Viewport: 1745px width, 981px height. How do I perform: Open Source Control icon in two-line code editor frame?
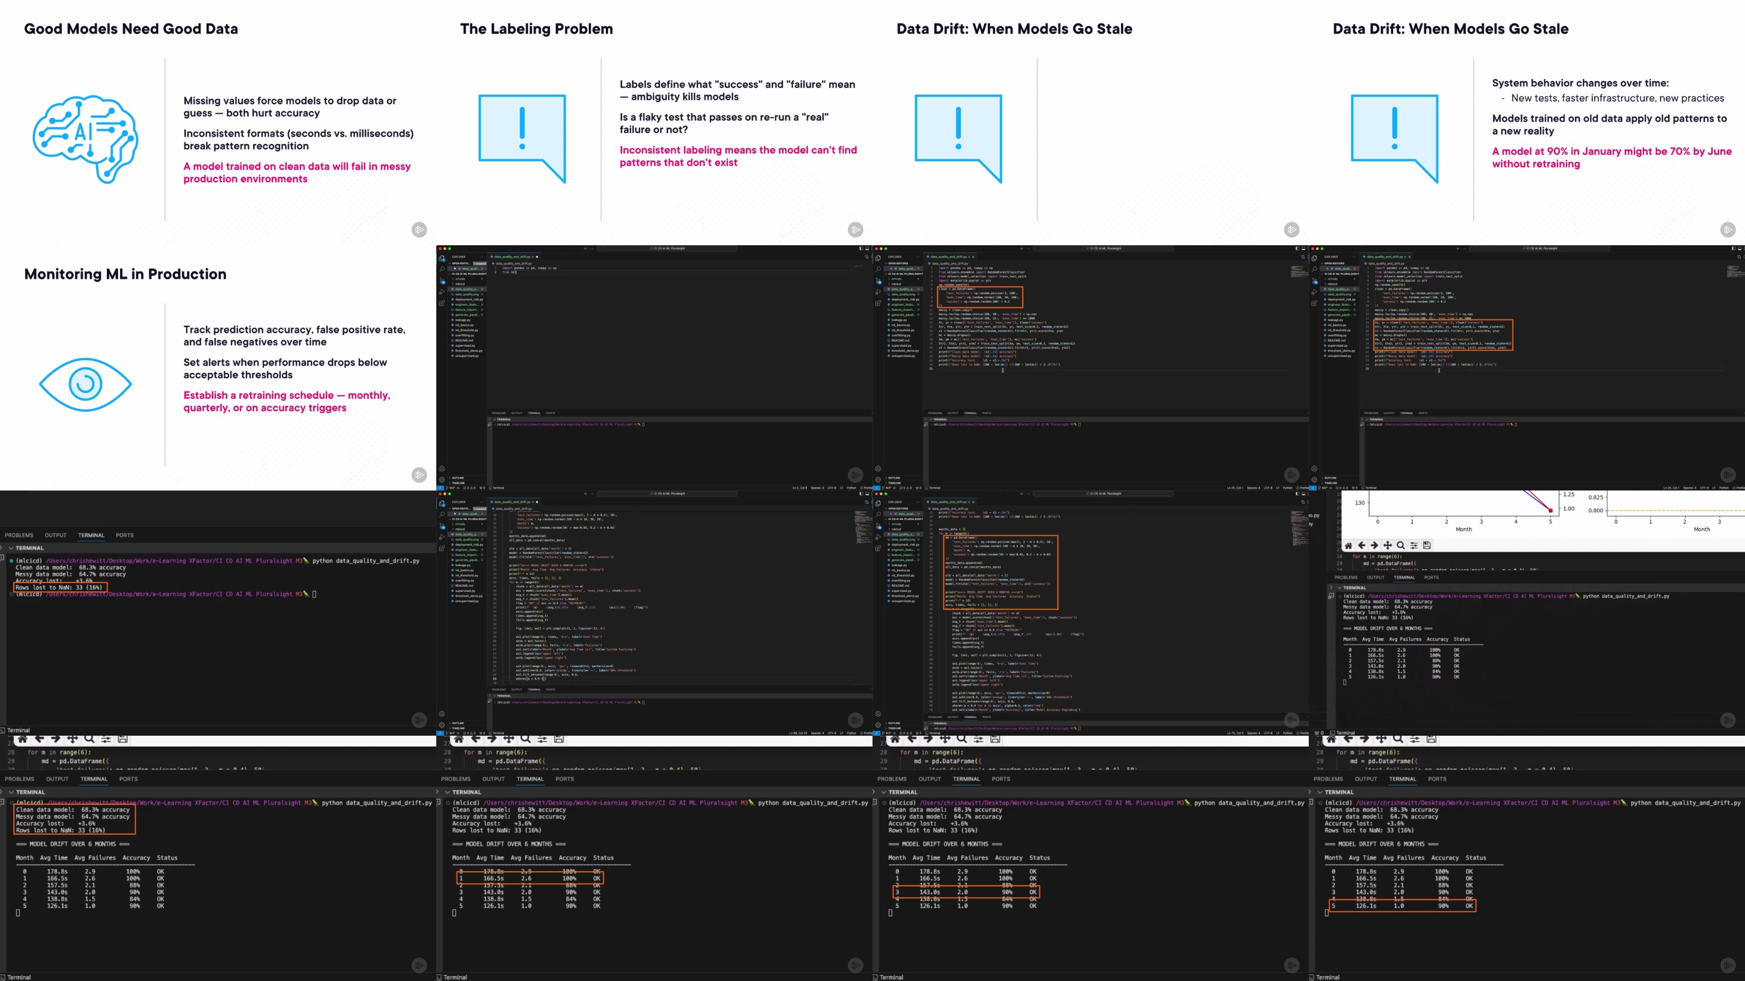[x=442, y=281]
